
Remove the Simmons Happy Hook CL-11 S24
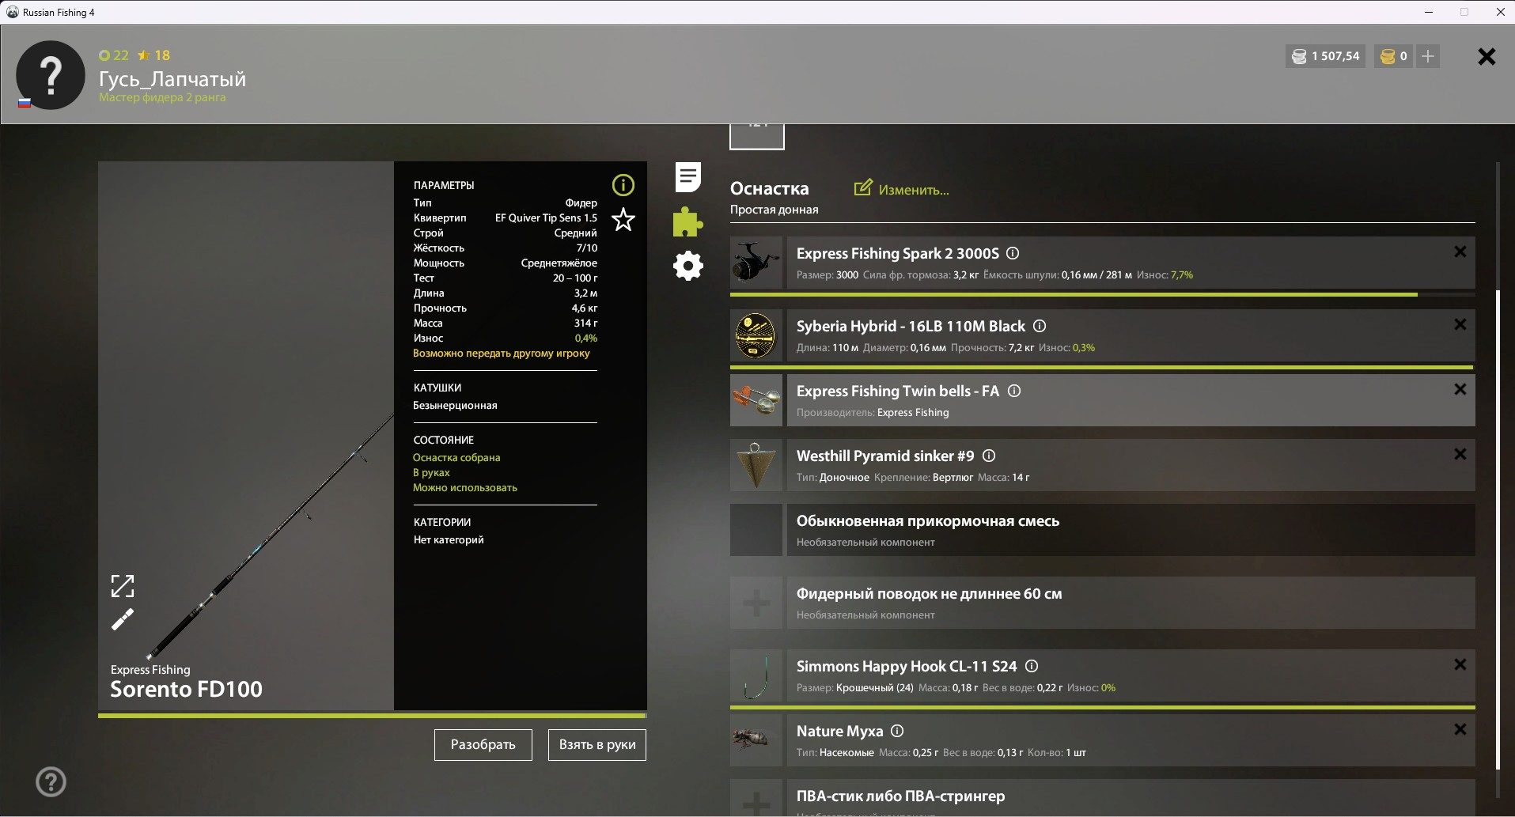tap(1460, 664)
